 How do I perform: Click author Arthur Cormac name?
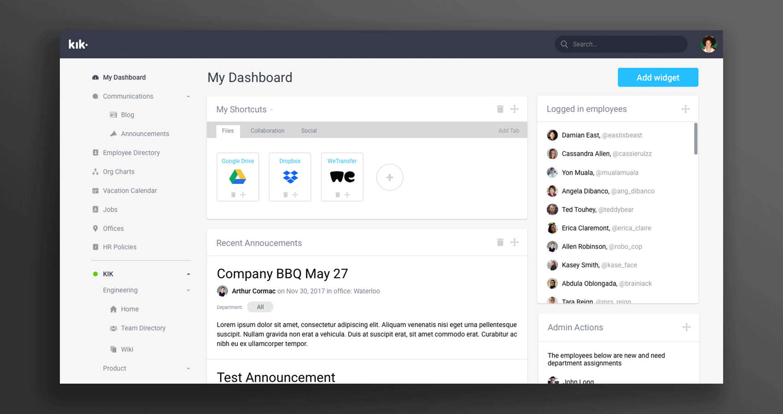[254, 291]
